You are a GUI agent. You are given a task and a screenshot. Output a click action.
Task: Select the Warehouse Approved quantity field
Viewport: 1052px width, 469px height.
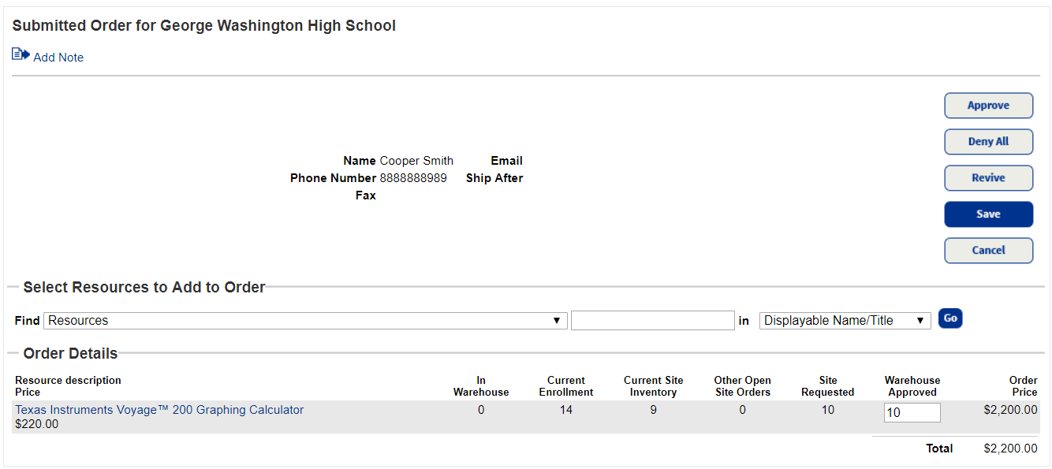point(912,412)
